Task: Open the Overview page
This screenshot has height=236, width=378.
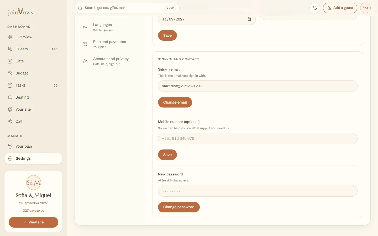Action: click(34, 37)
